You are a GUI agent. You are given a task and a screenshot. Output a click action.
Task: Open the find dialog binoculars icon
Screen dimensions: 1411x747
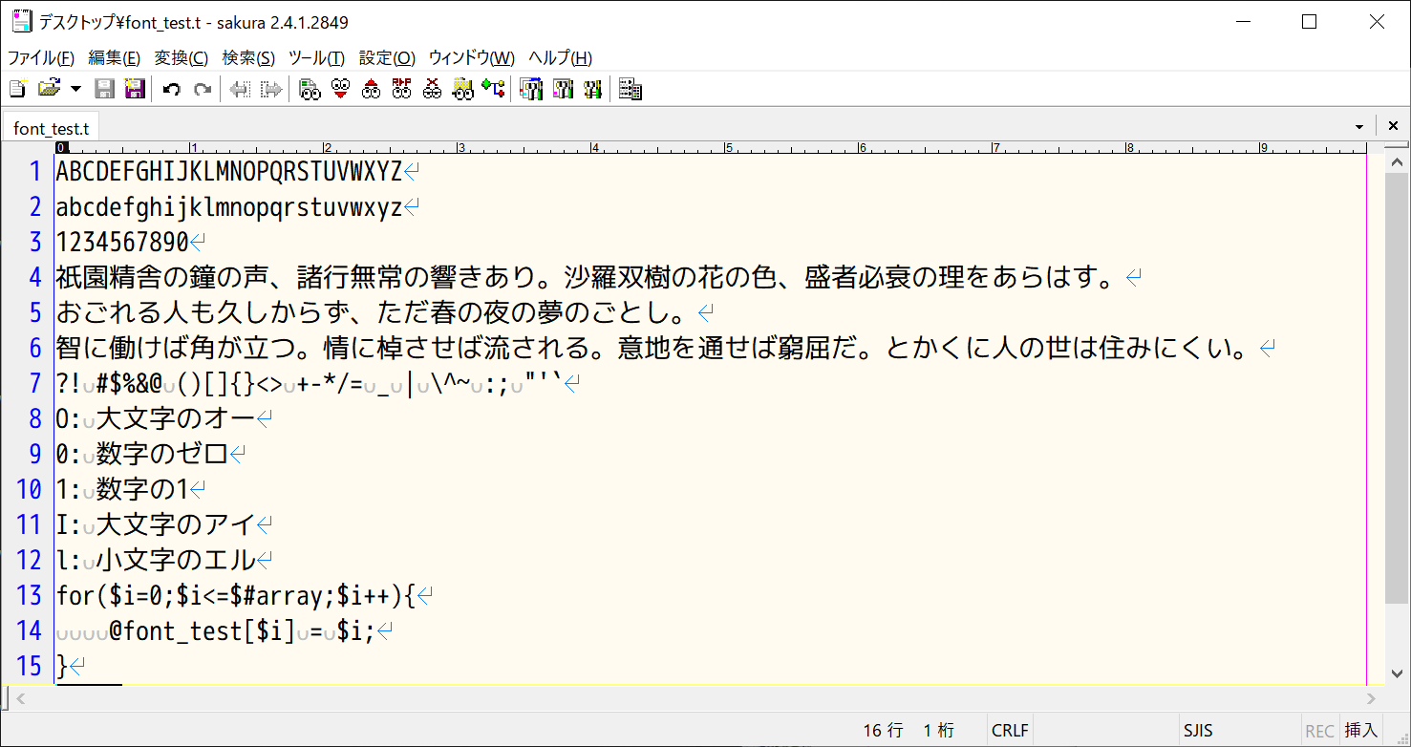pyautogui.click(x=310, y=90)
